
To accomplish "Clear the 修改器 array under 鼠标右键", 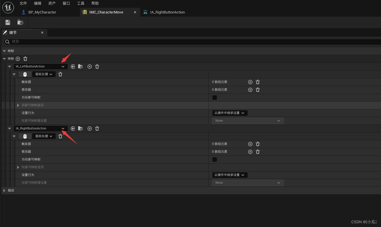I will click(258, 152).
